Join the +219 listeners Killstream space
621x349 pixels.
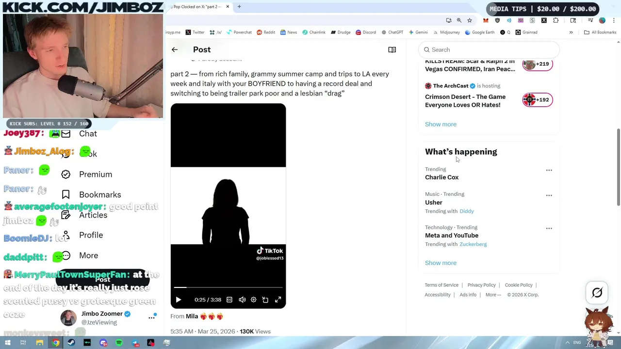tap(538, 64)
